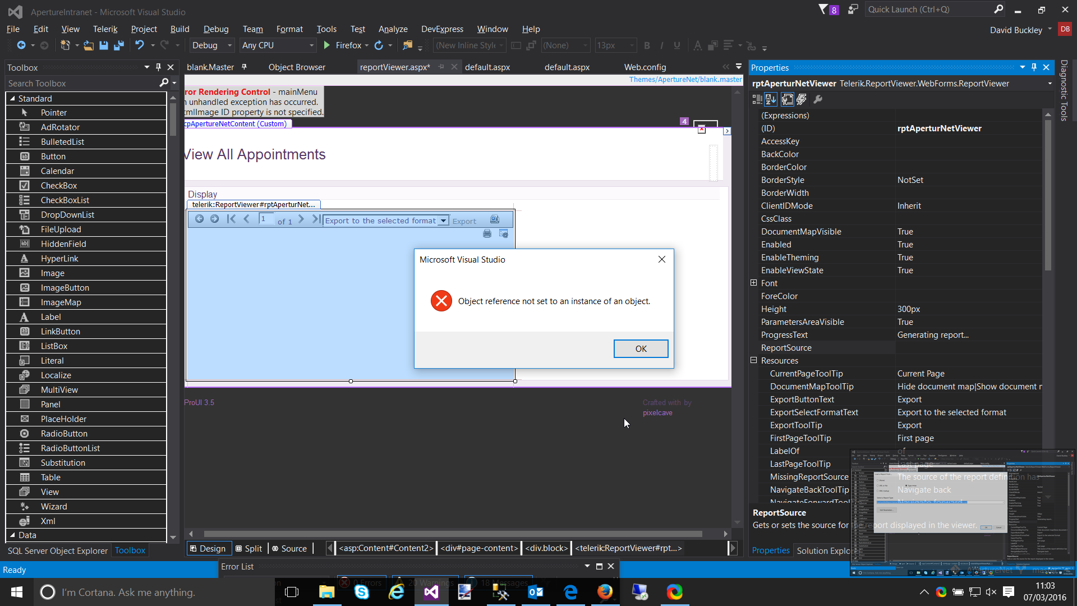
Task: Switch to Split view
Action: click(248, 548)
